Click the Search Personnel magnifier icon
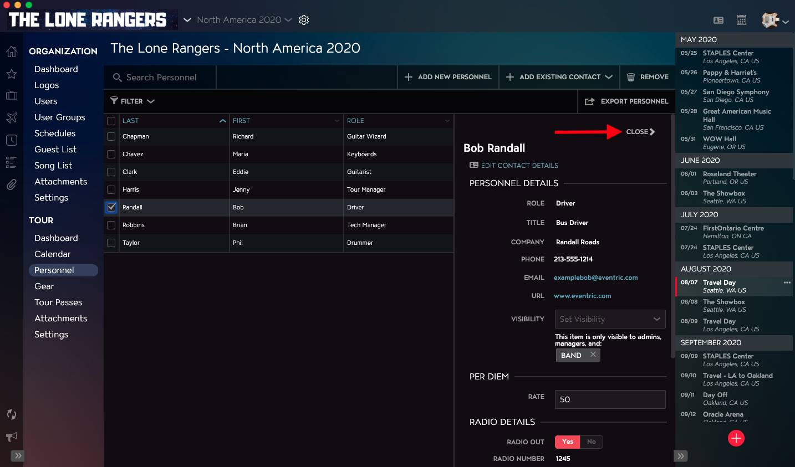795x467 pixels. click(x=118, y=78)
